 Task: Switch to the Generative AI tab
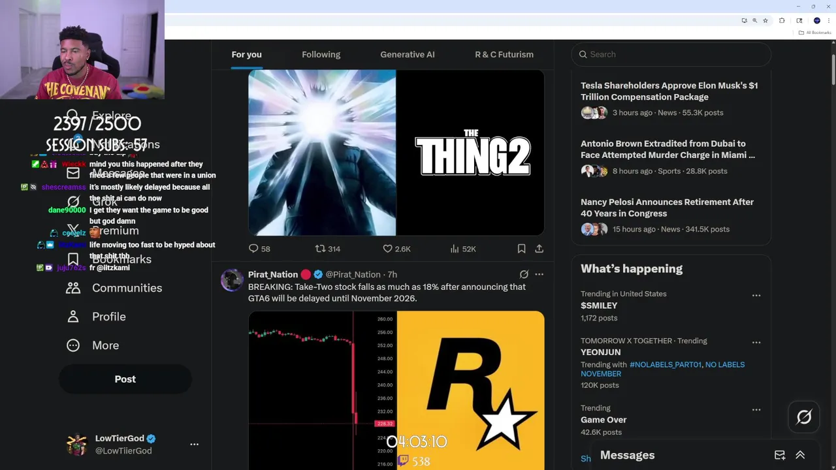[408, 54]
